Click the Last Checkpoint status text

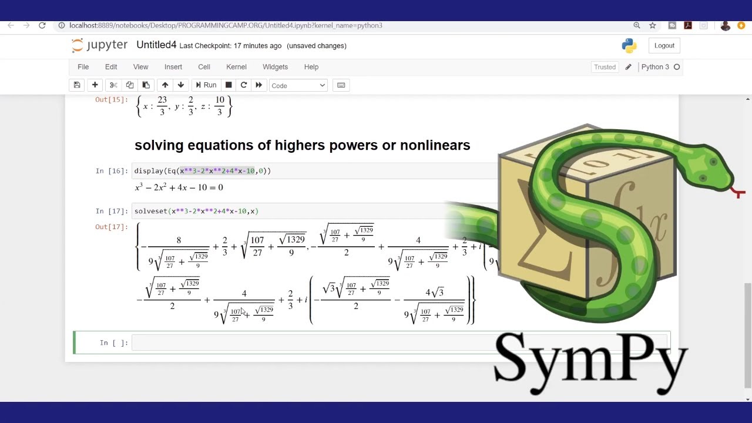click(230, 46)
